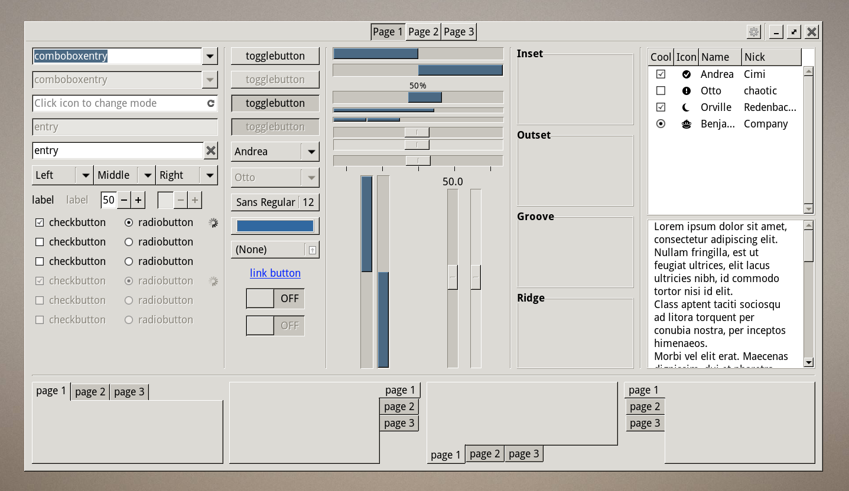Increase spin value with plus button
The image size is (849, 491).
click(138, 200)
